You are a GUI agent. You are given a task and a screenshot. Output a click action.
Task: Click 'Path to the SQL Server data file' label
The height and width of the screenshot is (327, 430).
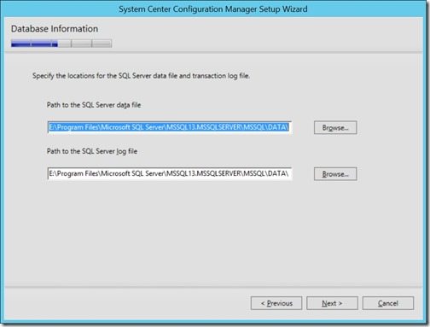(x=94, y=105)
